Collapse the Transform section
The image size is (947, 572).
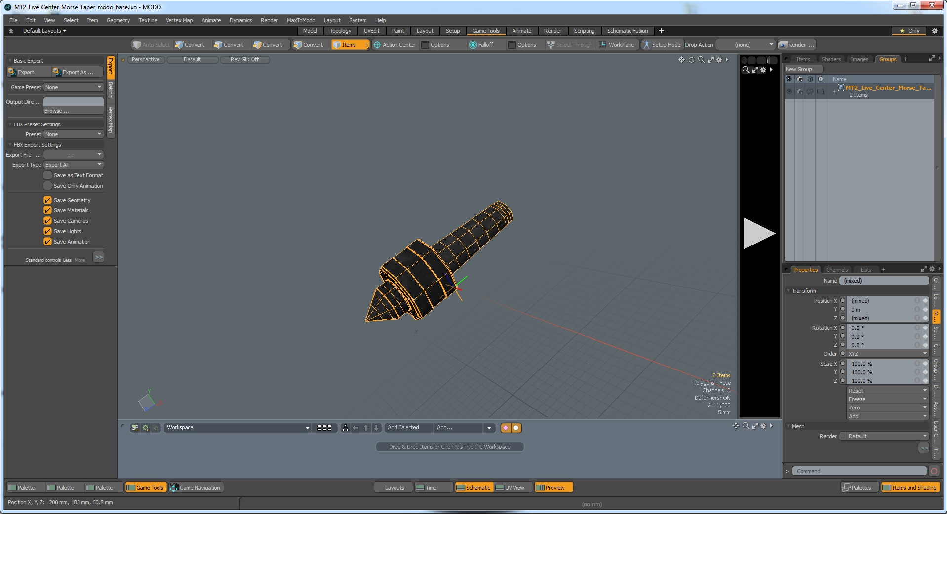pos(789,291)
